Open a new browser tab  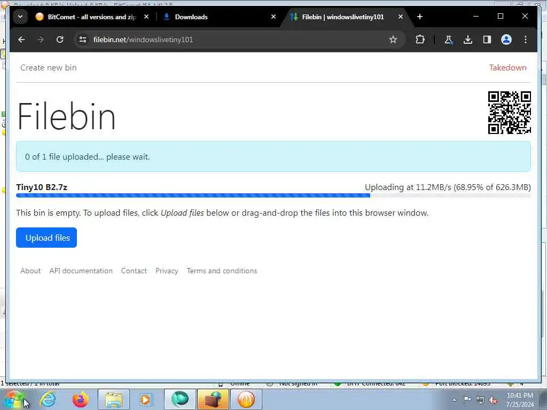(420, 17)
